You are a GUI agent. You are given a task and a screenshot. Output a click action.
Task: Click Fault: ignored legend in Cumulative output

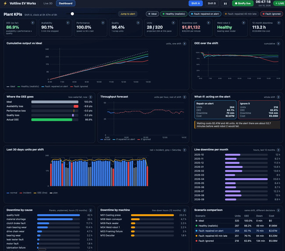(x=79, y=87)
